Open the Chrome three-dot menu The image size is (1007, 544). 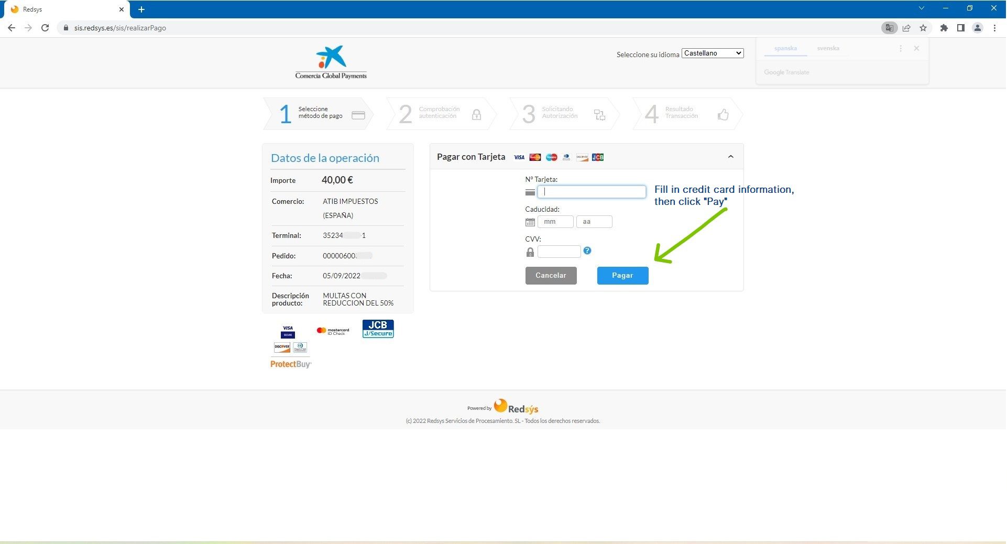(x=994, y=28)
